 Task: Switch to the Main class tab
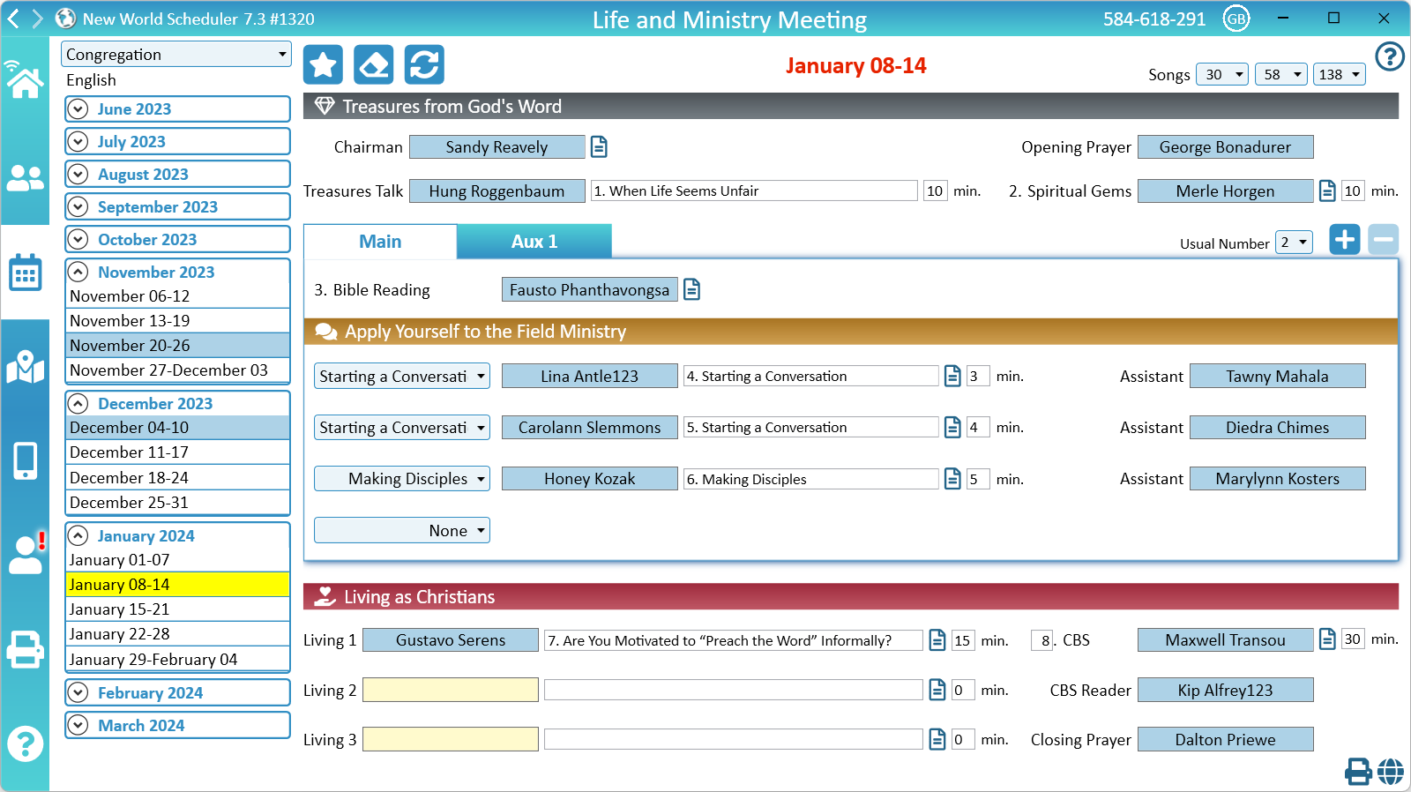tap(380, 242)
